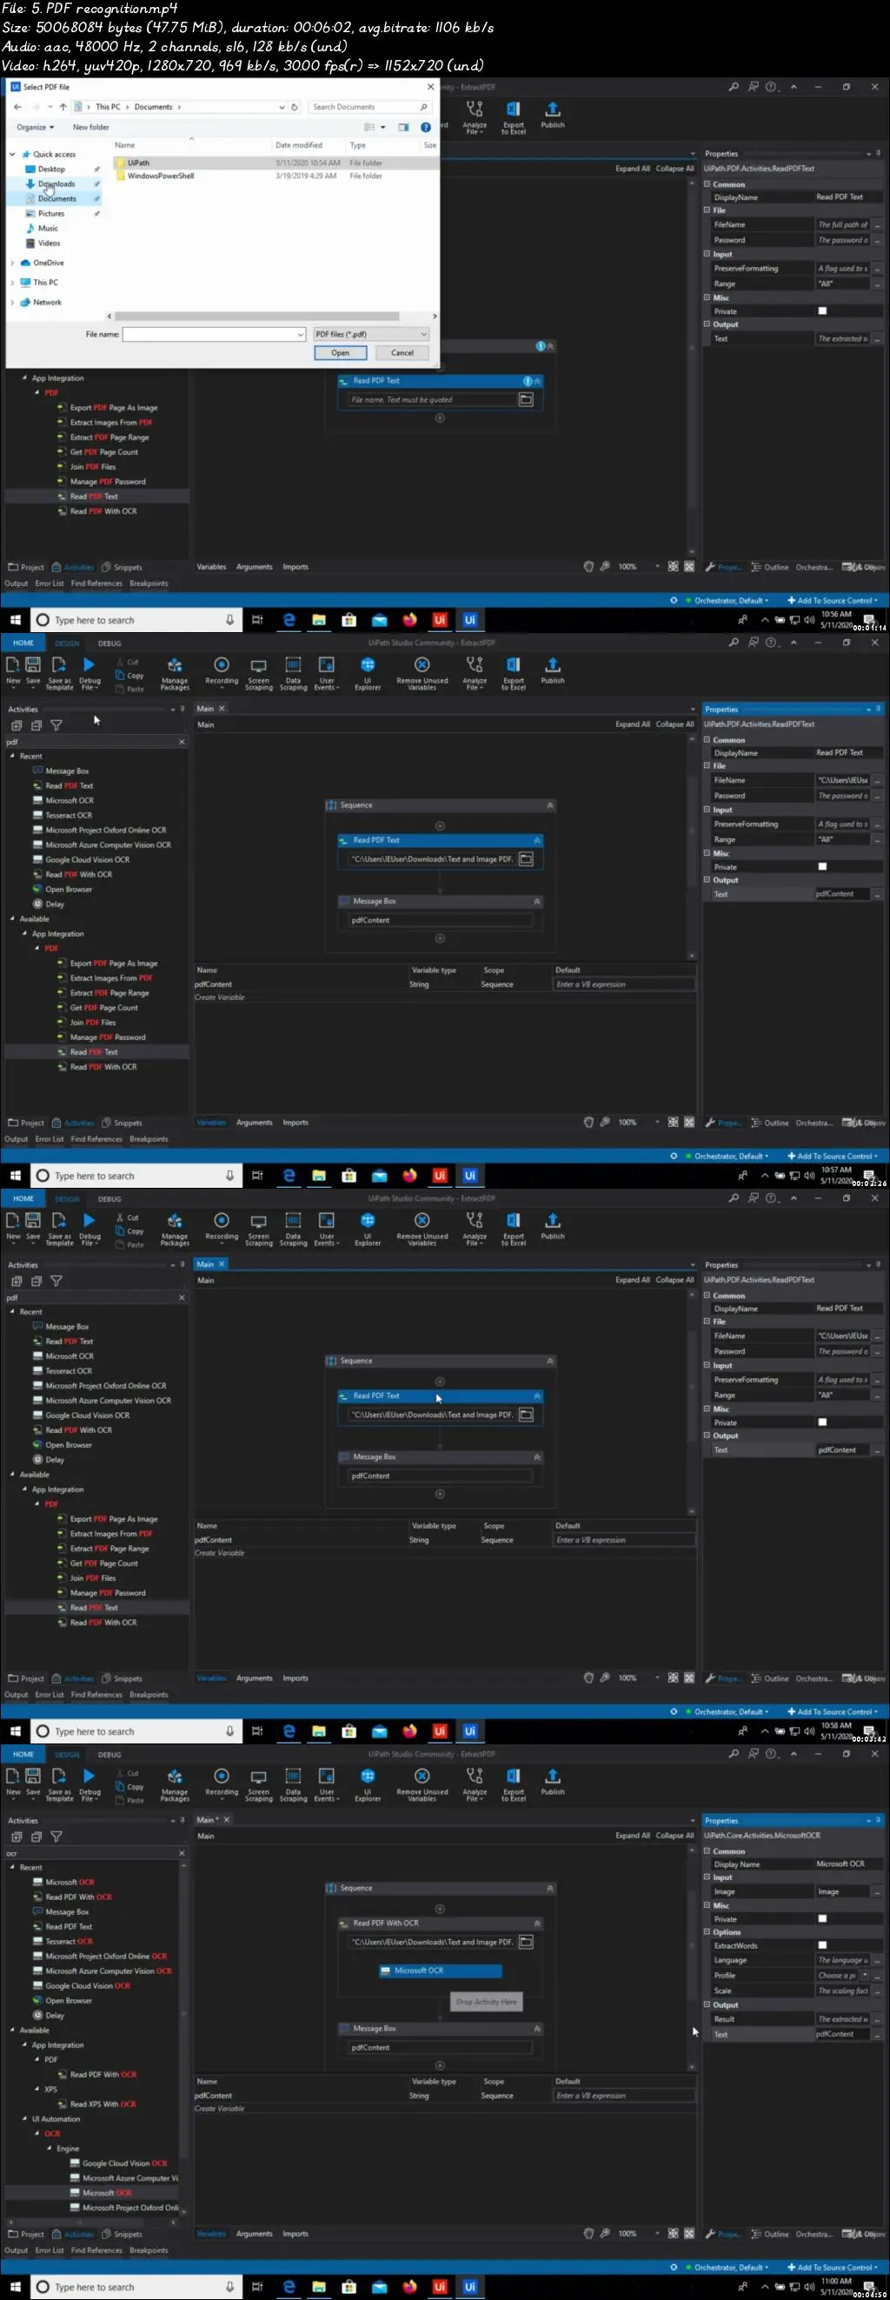This screenshot has width=890, height=2300.
Task: Clear the 'ocr' activity search with the X icon
Action: coord(183,1854)
